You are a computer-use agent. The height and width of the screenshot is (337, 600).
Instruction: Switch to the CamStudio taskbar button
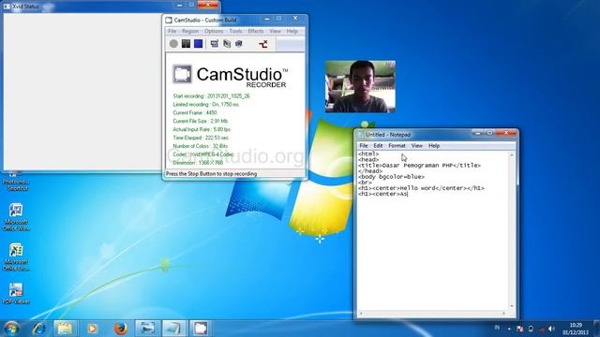pos(201,329)
